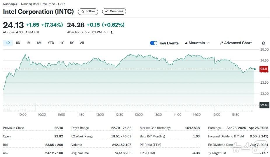270x157 pixels.
Task: Select the YTD range tab
Action: 51,43
